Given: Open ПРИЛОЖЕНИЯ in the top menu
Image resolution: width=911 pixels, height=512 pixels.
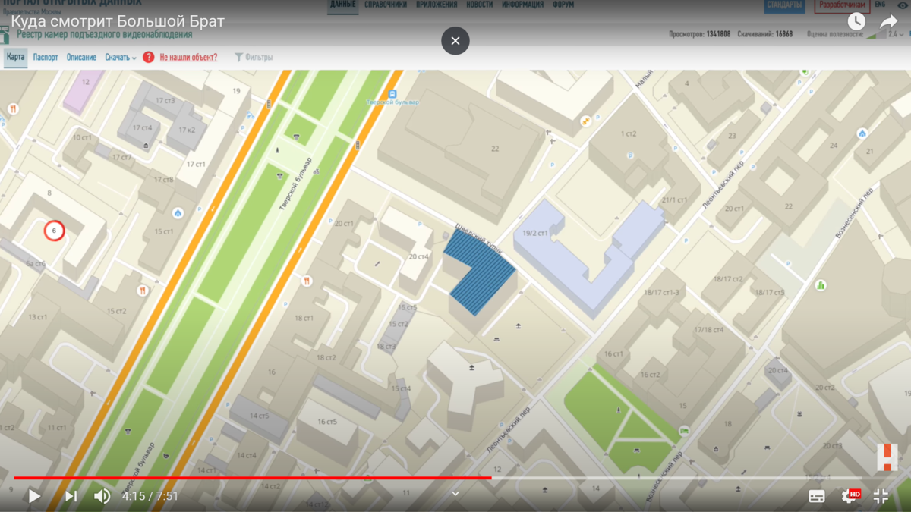Looking at the screenshot, I should point(437,5).
